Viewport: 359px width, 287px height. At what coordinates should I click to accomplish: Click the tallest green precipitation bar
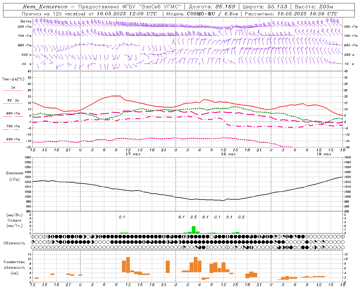pyautogui.click(x=194, y=230)
